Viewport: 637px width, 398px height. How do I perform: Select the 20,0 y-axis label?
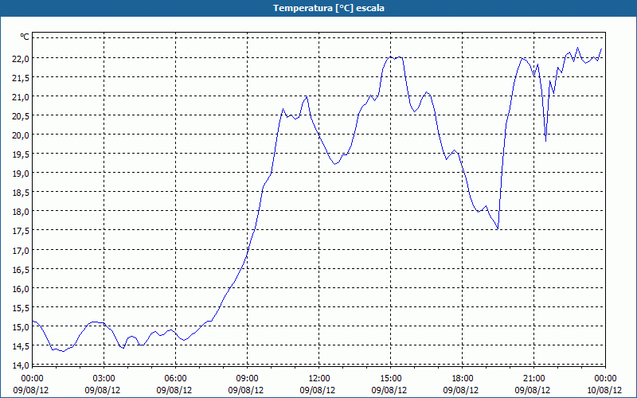21,135
